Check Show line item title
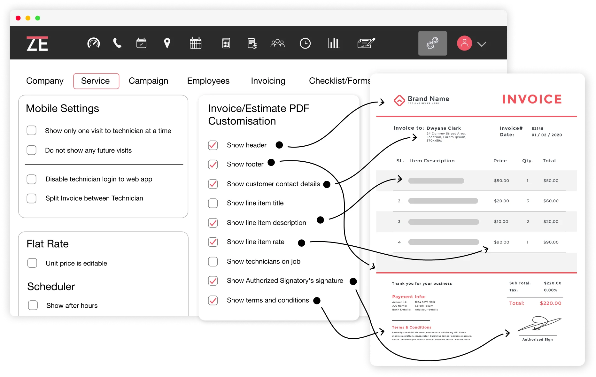The image size is (596, 377). [x=213, y=203]
